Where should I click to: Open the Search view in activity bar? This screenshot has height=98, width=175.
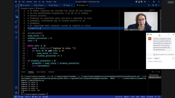(16, 11)
